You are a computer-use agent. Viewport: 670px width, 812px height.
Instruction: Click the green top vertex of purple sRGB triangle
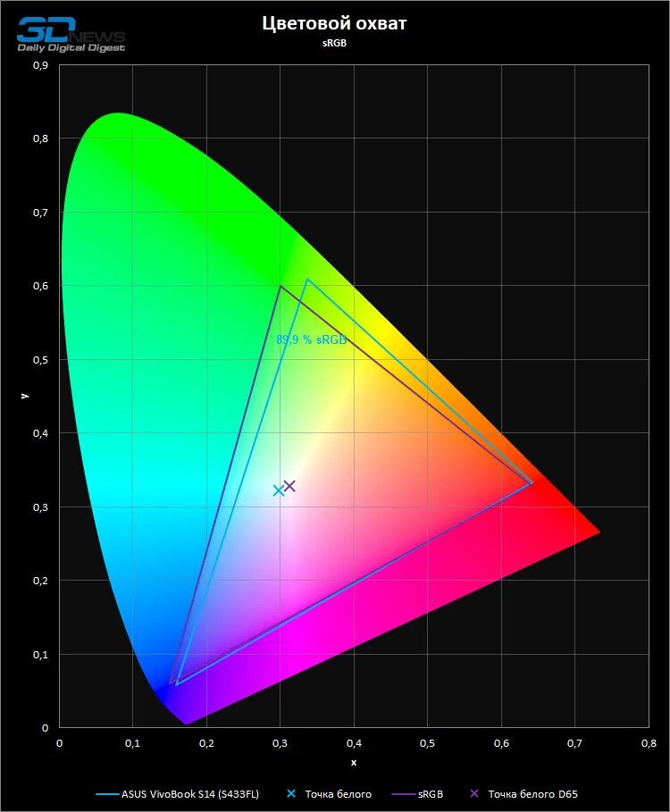[x=281, y=286]
